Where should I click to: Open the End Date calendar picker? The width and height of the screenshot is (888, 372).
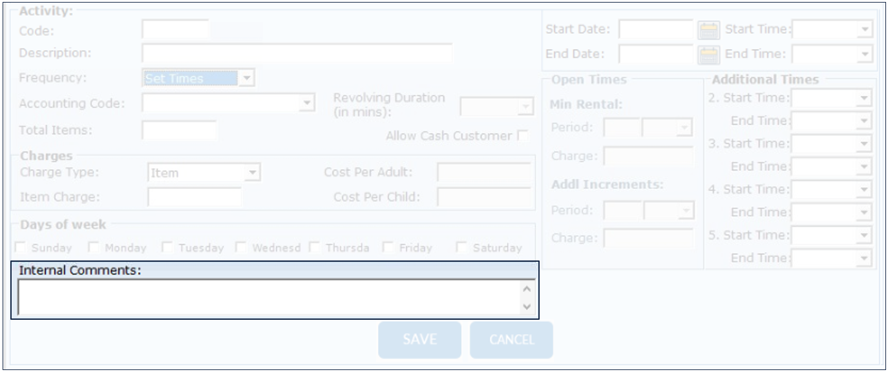point(709,54)
